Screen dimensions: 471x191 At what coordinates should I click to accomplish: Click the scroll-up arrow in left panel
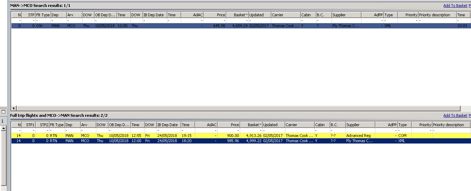4,129
